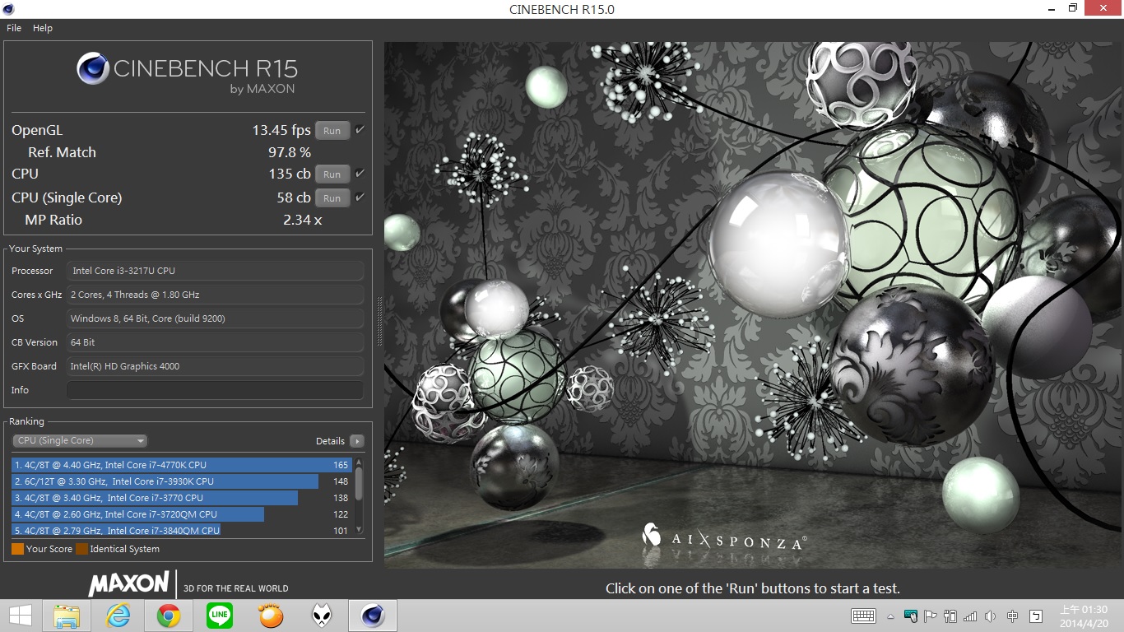Launch Internet Explorer from the taskbar
Screen dimensions: 1124x632
click(x=118, y=616)
